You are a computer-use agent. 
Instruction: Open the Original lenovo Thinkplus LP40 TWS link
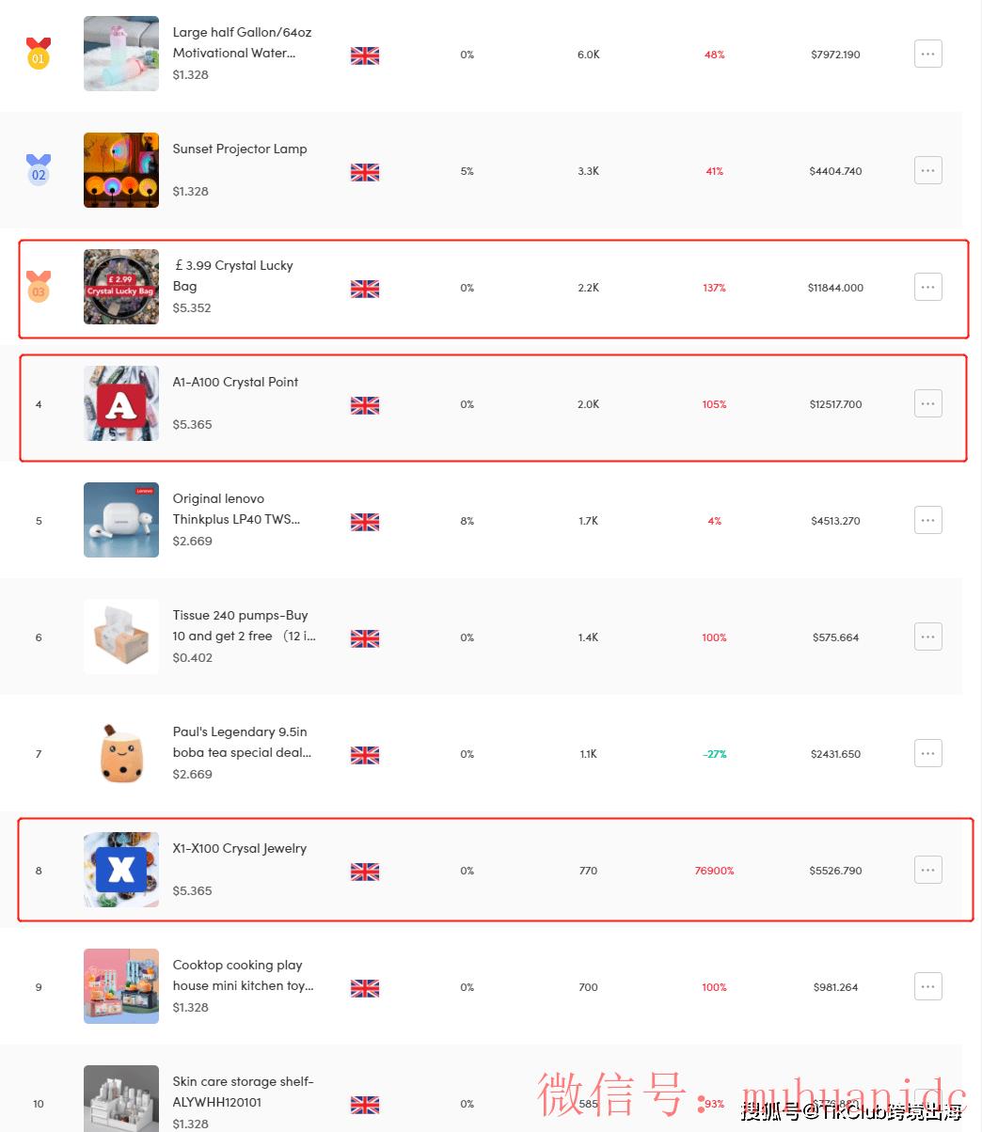236,509
